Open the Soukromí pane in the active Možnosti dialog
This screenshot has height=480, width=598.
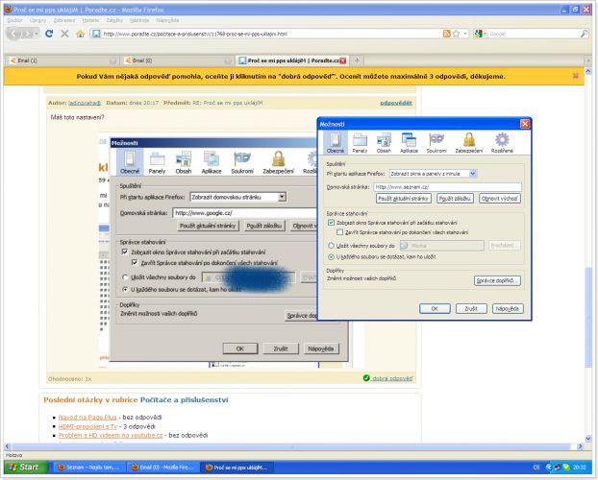[436, 142]
